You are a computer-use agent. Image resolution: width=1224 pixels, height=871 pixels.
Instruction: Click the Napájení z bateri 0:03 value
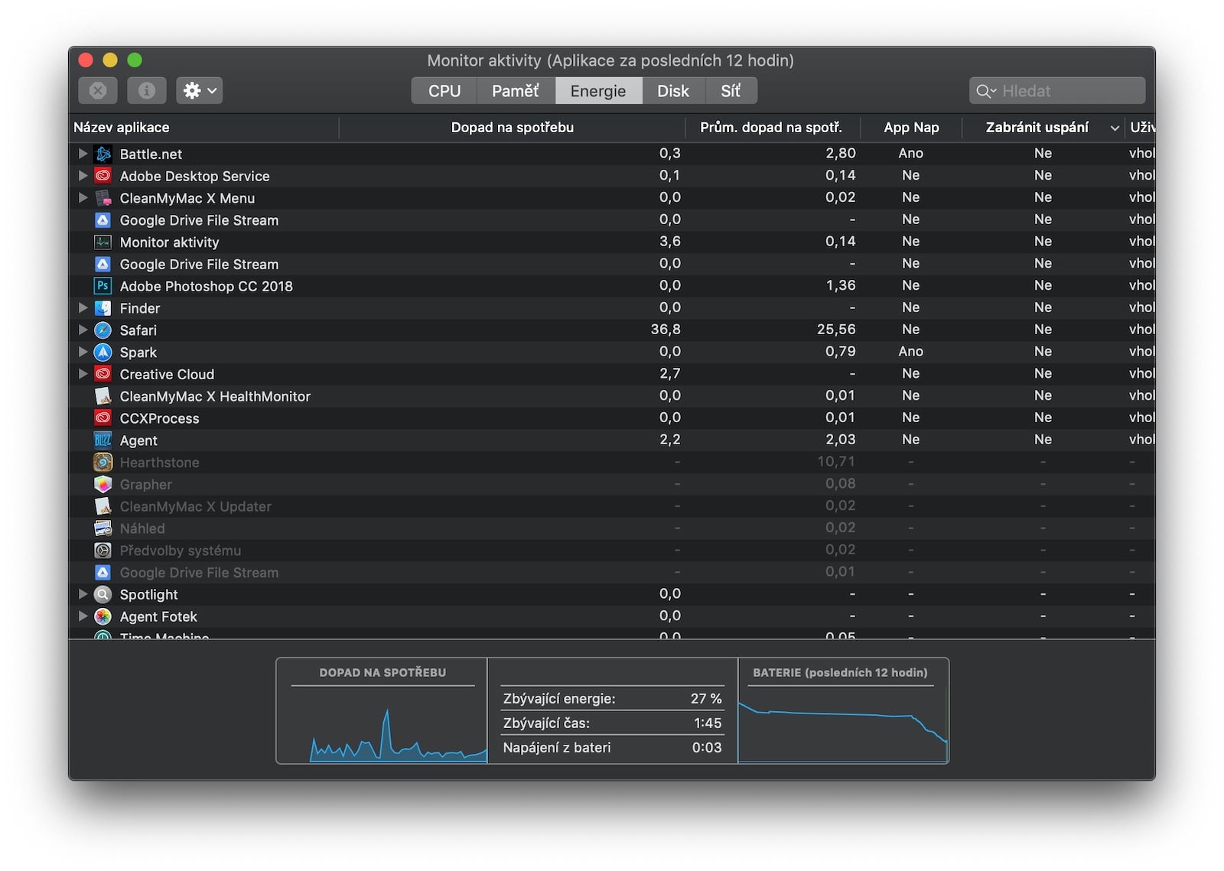point(707,748)
